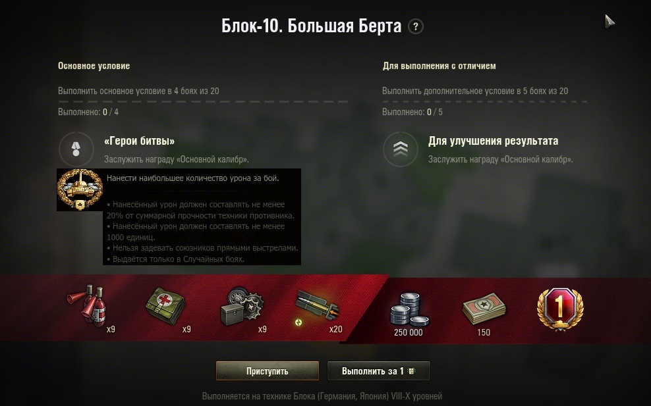Click the honors condition dashed progress bar
This screenshot has width=651, height=406.
tap(484, 101)
